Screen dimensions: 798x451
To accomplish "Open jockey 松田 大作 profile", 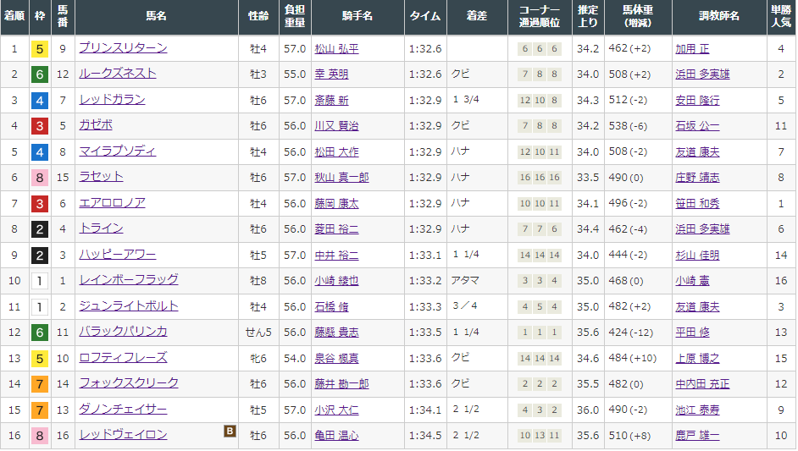I will click(336, 152).
